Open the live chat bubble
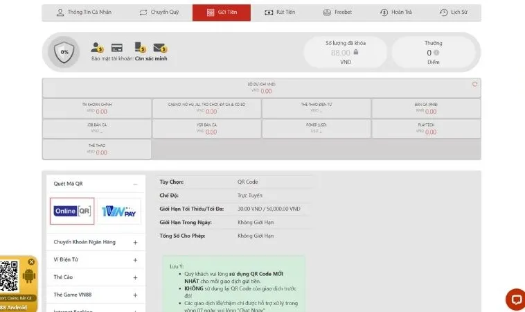 pyautogui.click(x=516, y=300)
